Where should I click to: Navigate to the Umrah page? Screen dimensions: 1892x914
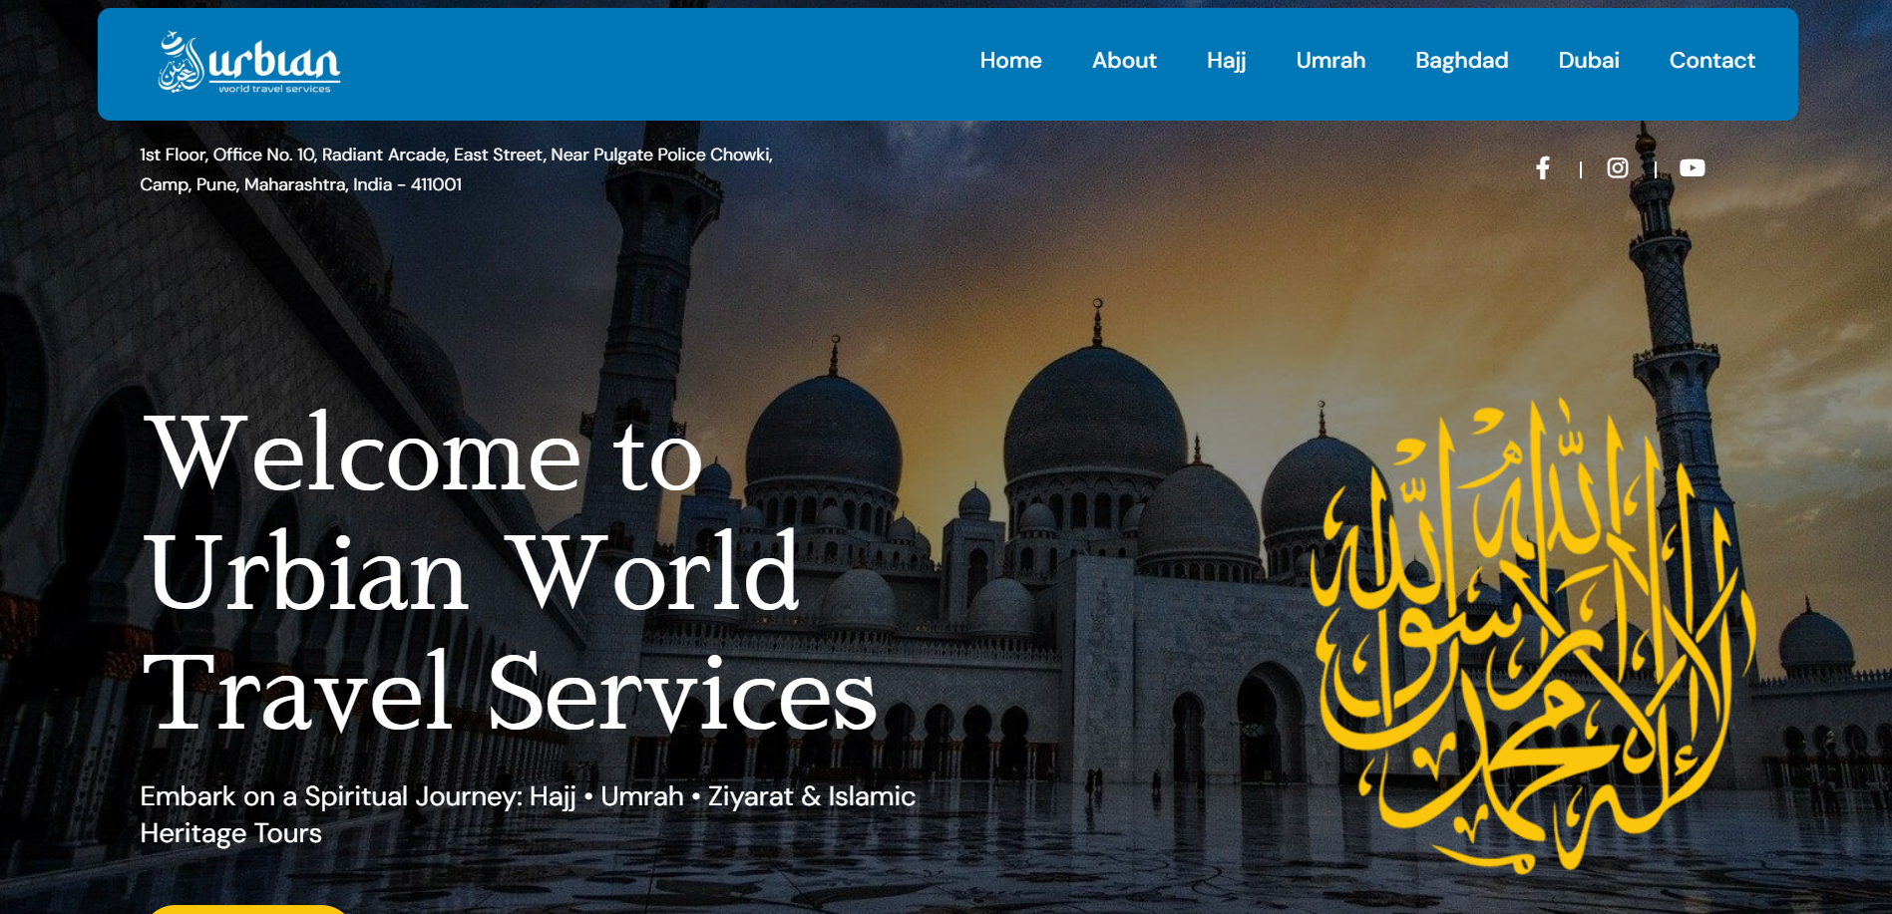click(1330, 61)
